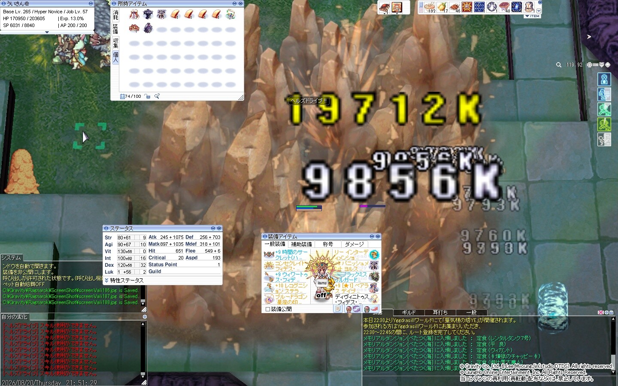This screenshot has width=618, height=386.
Task: Open the 消耗 inventory tab
Action: [115, 15]
